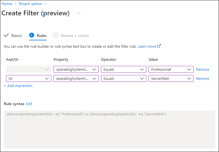Go to Review + create tab
Image resolution: width=219 pixels, height=152 pixels.
[x=75, y=36]
